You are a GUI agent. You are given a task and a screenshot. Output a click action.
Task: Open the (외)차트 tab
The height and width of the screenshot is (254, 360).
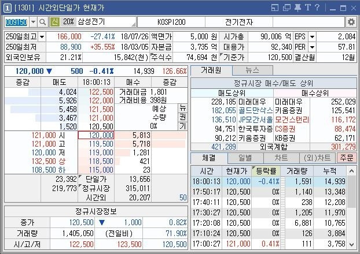[x=317, y=158]
